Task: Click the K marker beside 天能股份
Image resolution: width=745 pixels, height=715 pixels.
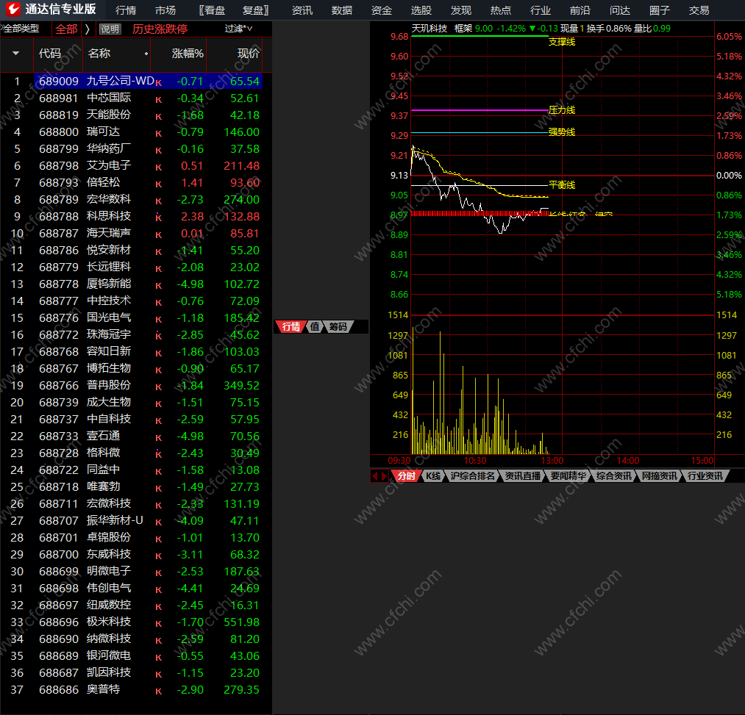Action: point(159,117)
